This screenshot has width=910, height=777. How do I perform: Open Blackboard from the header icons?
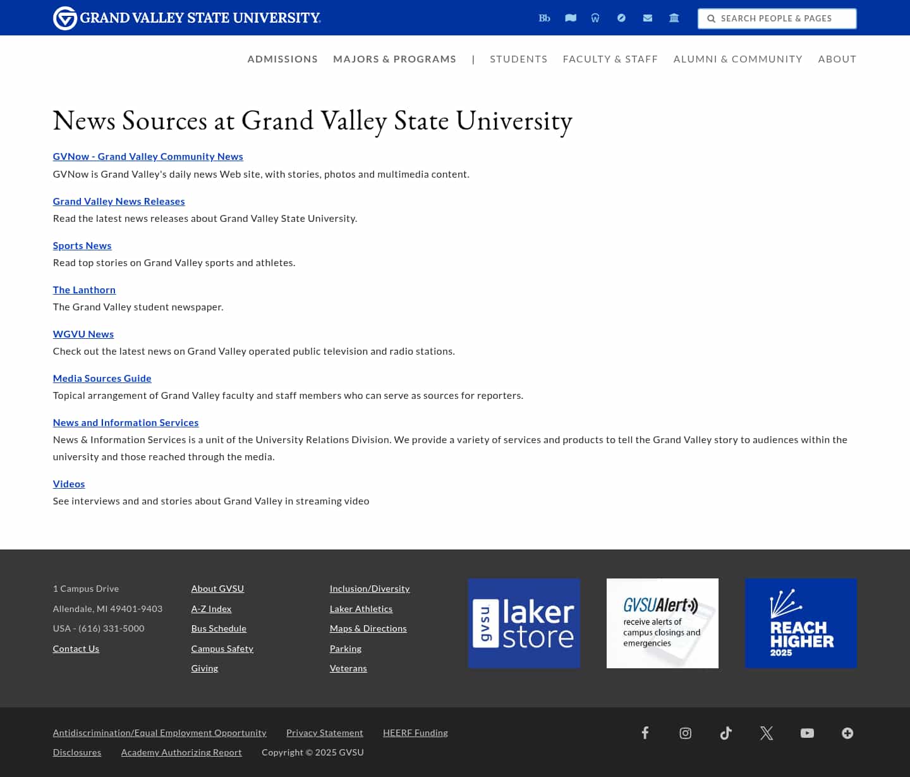click(544, 18)
